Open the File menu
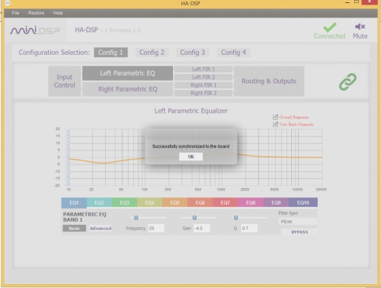This screenshot has width=381, height=288. coord(15,13)
